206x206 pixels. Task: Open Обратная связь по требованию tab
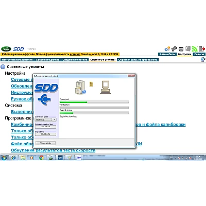138,60
